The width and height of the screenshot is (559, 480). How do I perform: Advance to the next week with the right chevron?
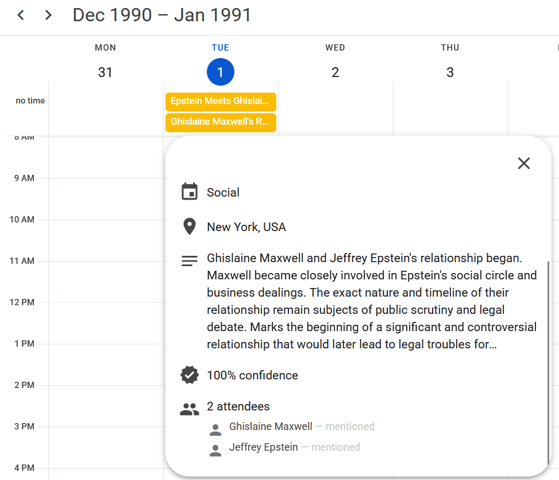click(x=48, y=16)
